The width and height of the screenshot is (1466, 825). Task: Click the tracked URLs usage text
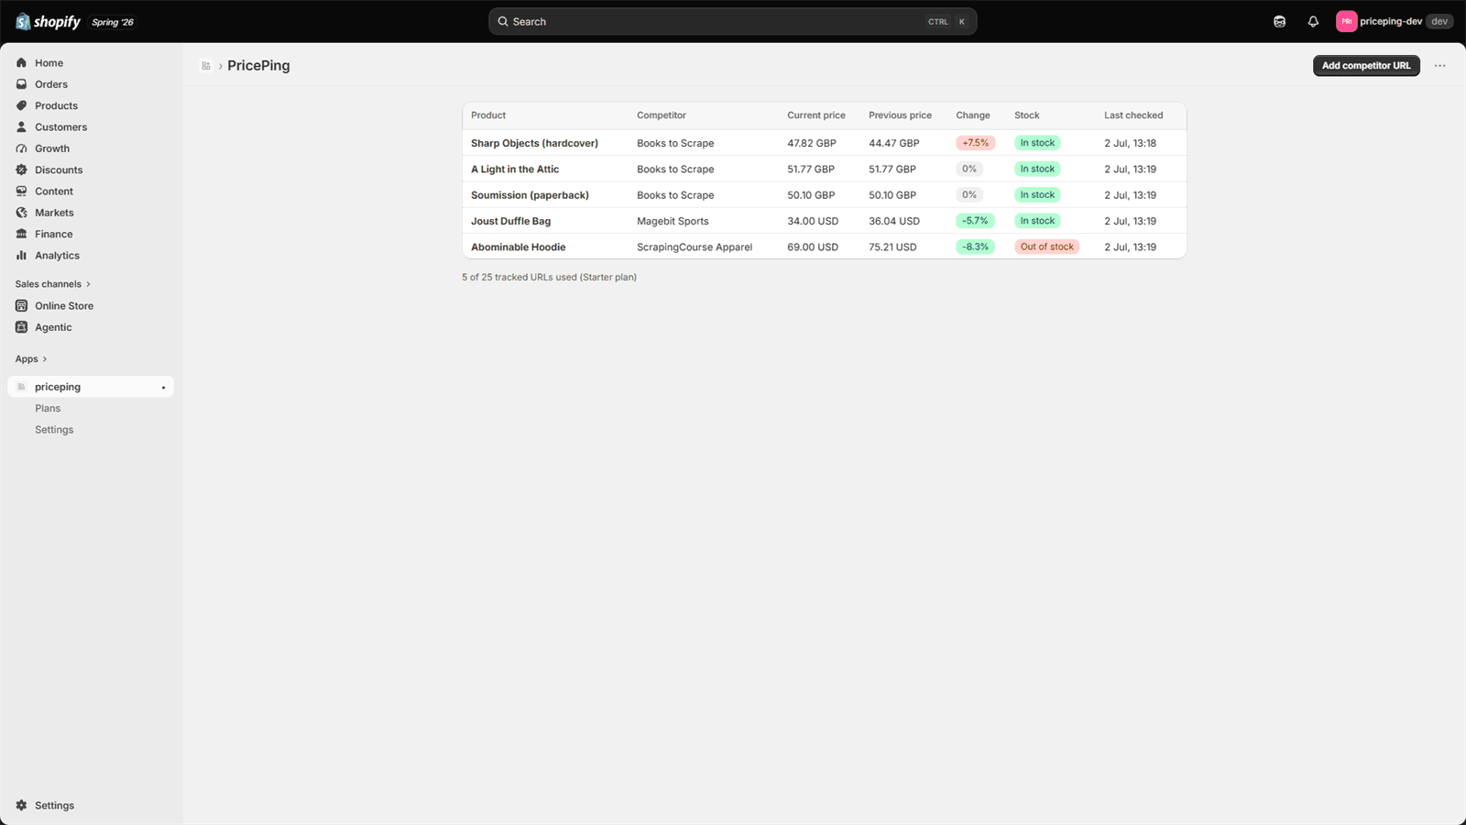(549, 277)
